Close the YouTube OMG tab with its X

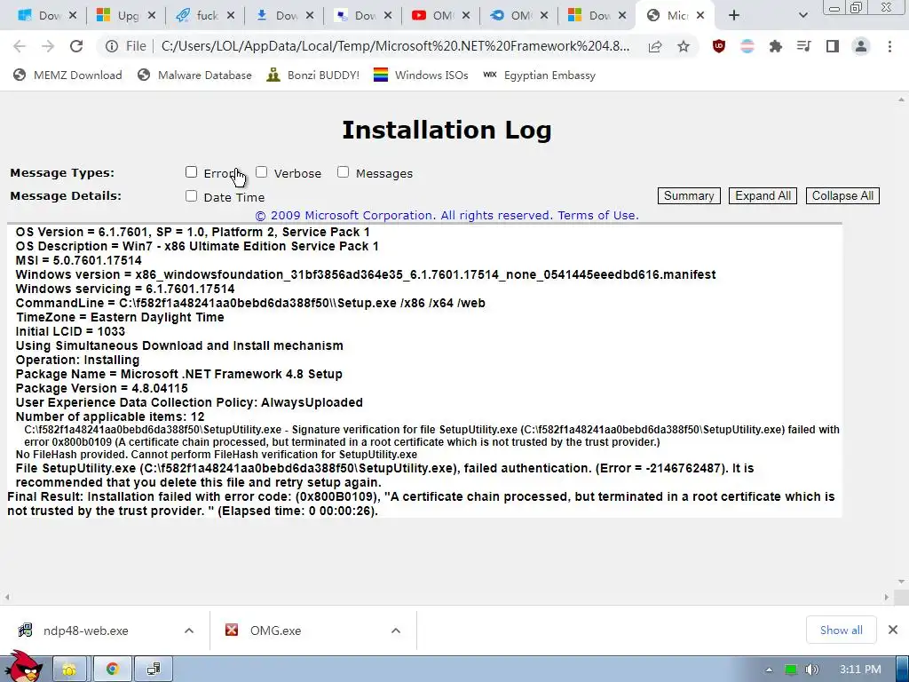pyautogui.click(x=465, y=16)
